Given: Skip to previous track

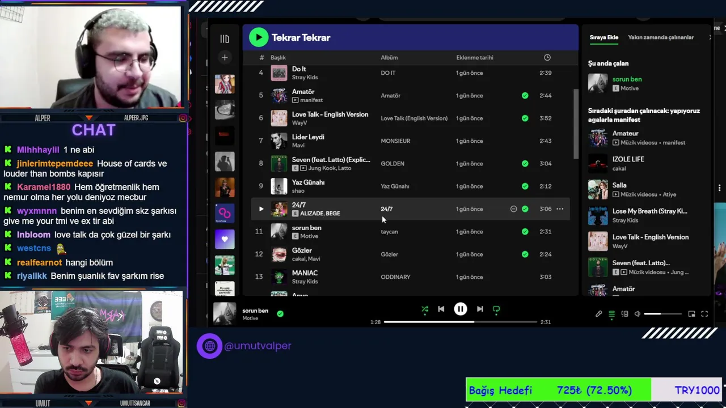Looking at the screenshot, I should (x=441, y=309).
